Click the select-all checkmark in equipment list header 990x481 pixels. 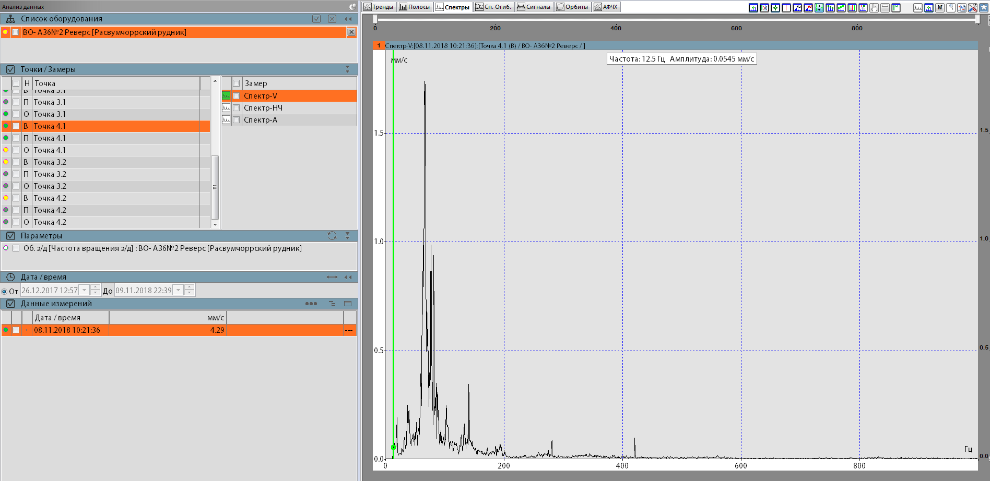point(316,19)
